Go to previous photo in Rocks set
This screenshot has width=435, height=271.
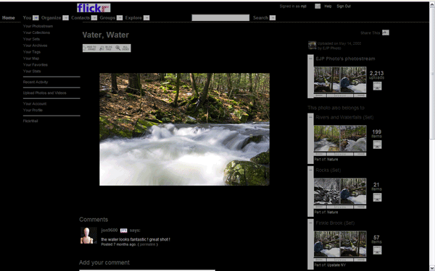(x=320, y=207)
